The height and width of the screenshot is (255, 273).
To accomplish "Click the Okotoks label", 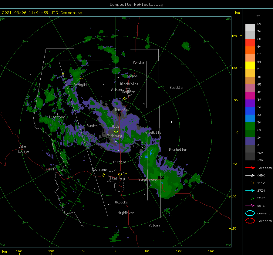I will (121, 202).
